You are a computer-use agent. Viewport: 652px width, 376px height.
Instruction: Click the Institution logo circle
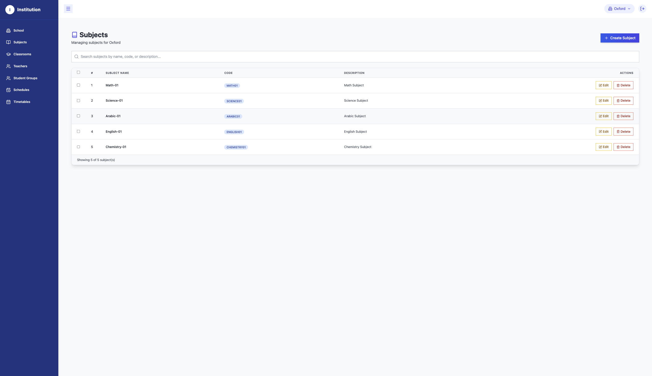pos(10,10)
